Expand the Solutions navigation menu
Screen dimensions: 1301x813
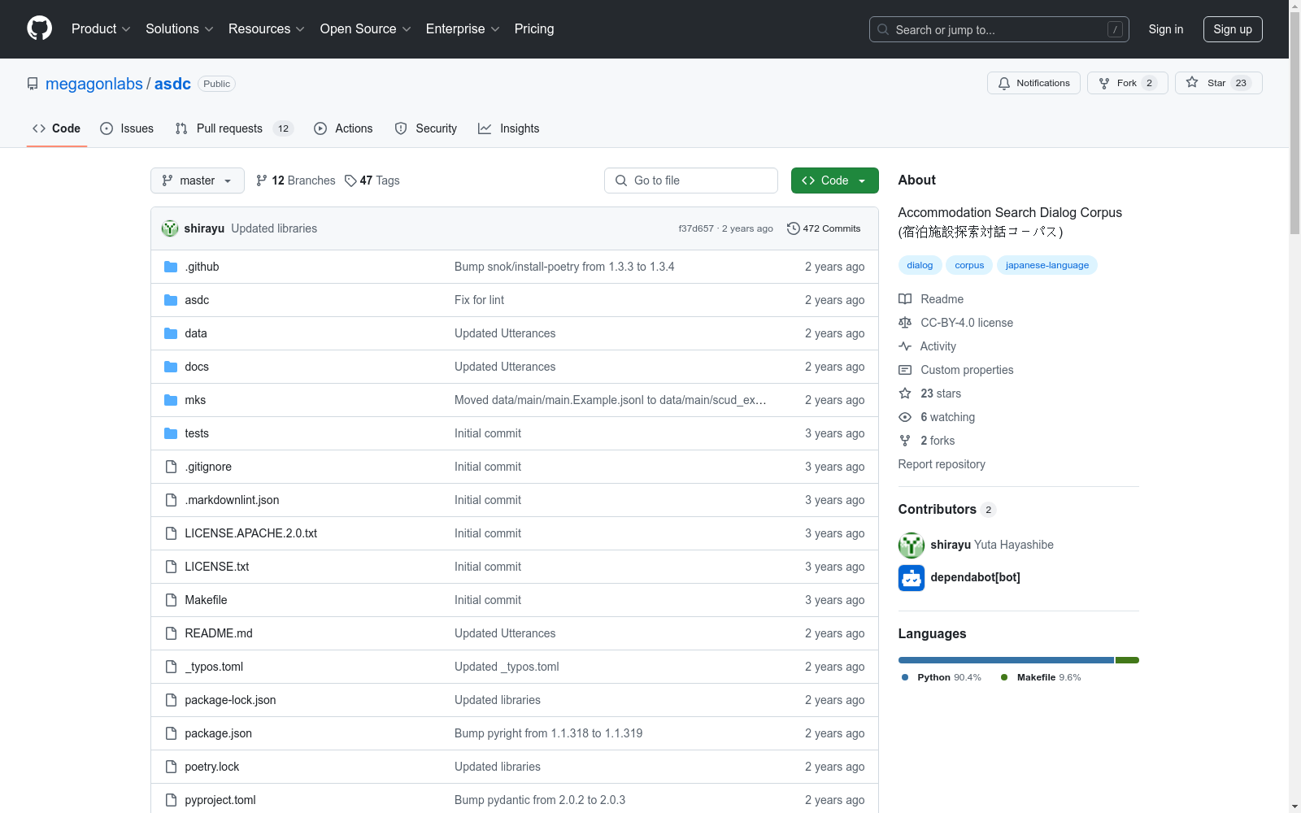tap(180, 29)
